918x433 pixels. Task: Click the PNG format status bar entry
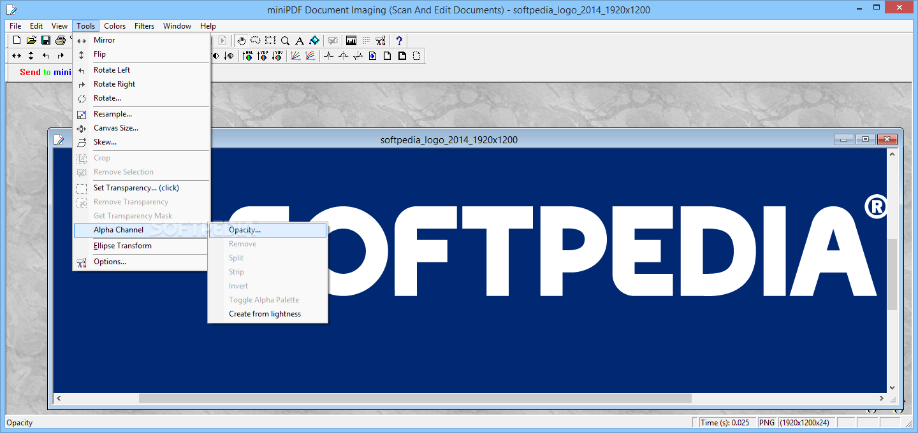click(x=767, y=422)
